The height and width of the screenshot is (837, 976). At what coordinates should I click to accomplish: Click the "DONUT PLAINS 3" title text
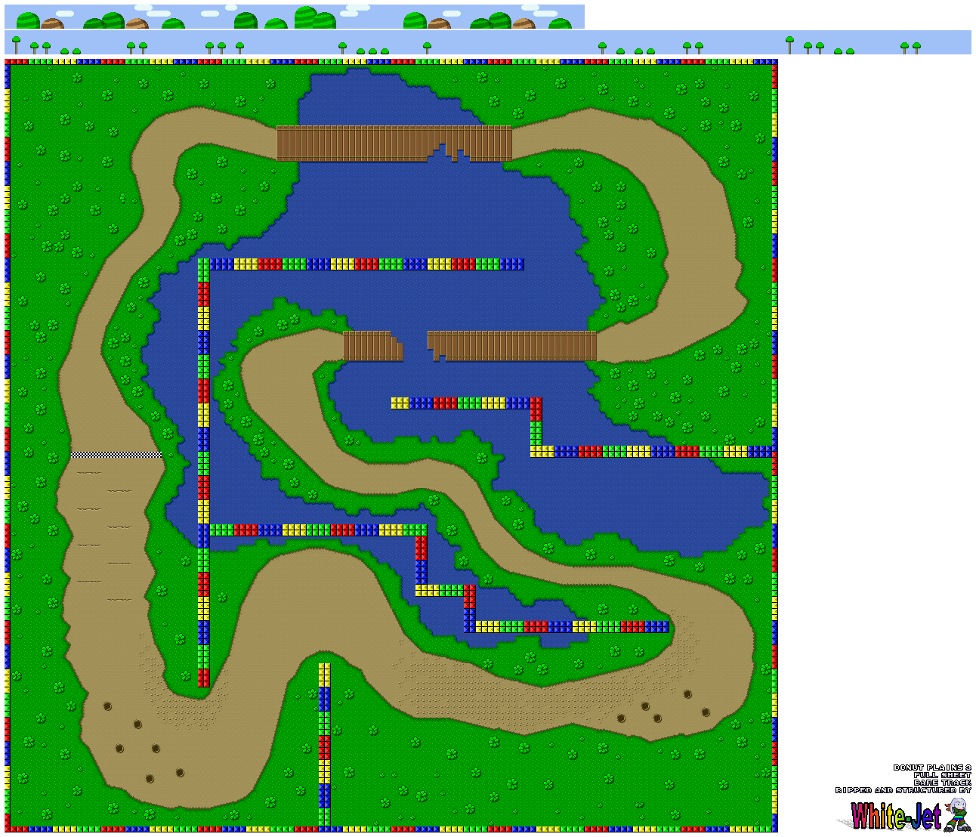coord(932,768)
